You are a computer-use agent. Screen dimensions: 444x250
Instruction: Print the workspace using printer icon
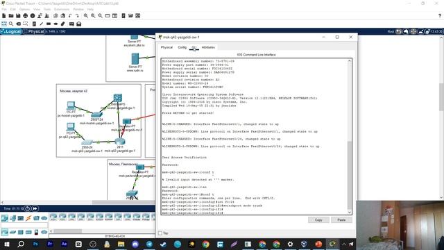[26, 16]
